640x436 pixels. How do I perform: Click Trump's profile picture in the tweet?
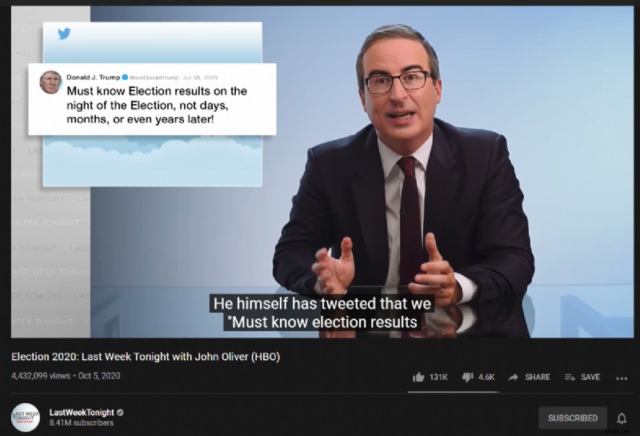pyautogui.click(x=50, y=82)
